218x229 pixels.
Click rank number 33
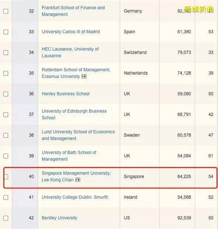31,32
